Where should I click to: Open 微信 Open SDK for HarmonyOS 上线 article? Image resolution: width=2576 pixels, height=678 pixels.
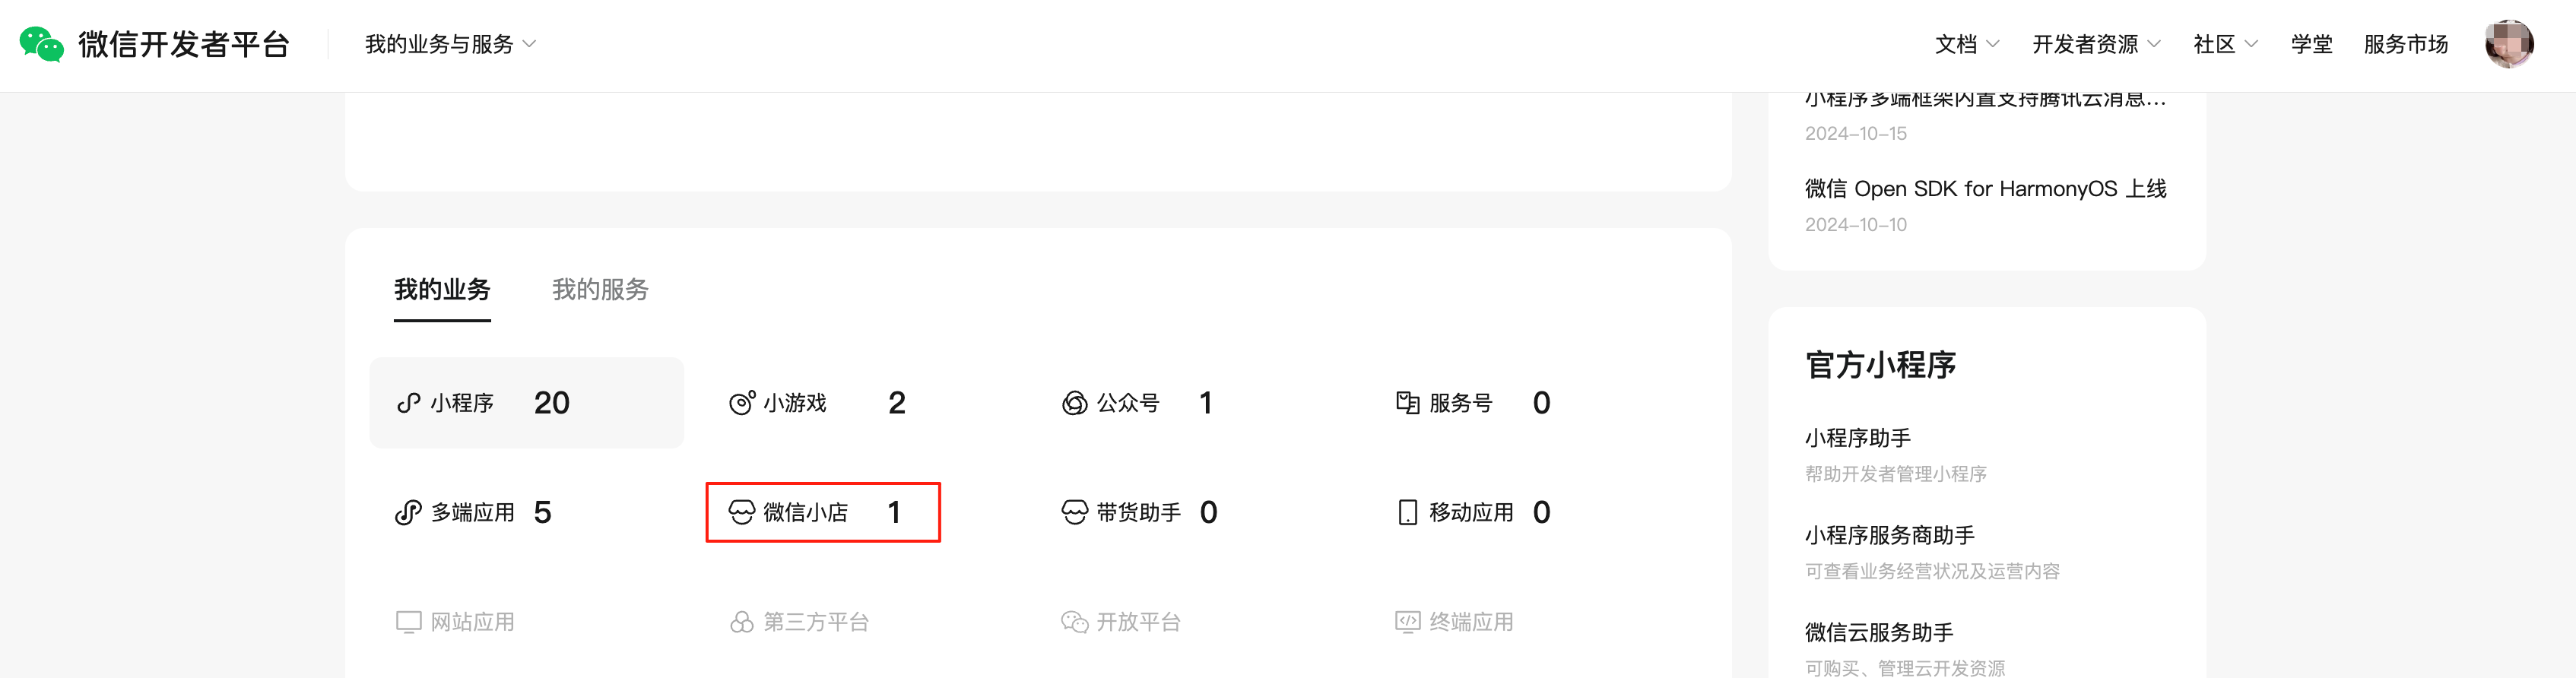point(1985,189)
